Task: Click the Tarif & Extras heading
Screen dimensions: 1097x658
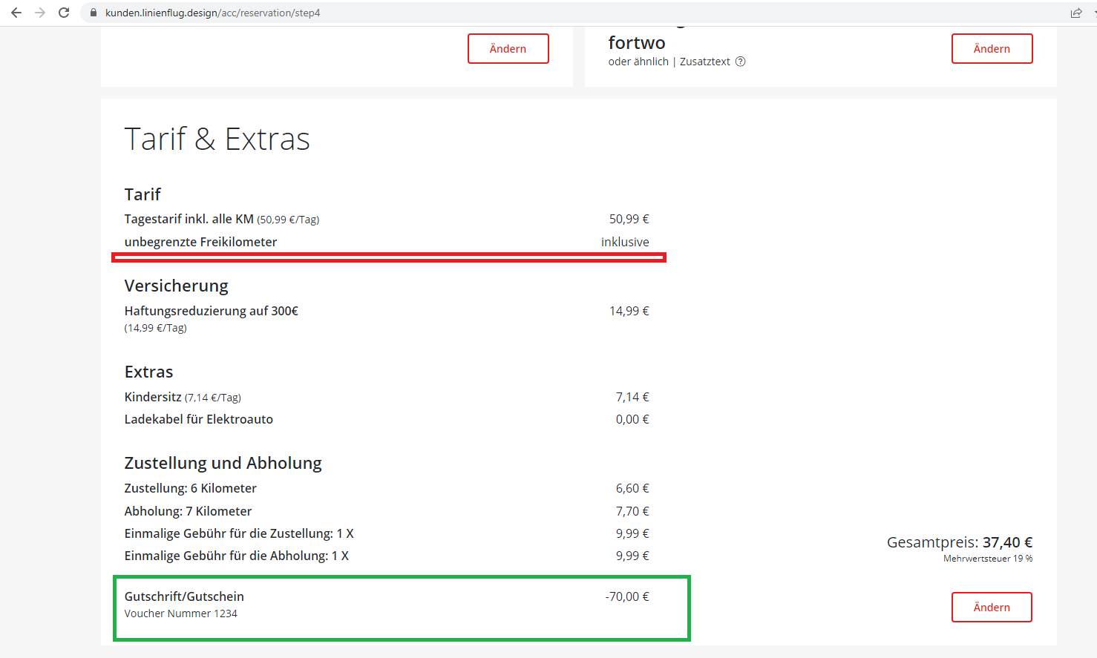Action: pyautogui.click(x=217, y=139)
